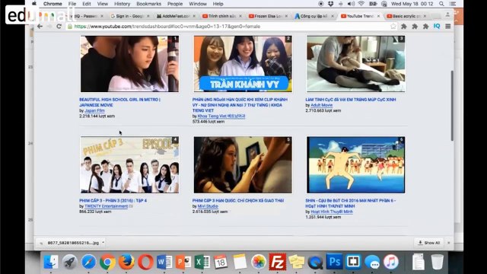This screenshot has height=274, width=487.
Task: Open Photos app from the dock
Action: pos(259,262)
